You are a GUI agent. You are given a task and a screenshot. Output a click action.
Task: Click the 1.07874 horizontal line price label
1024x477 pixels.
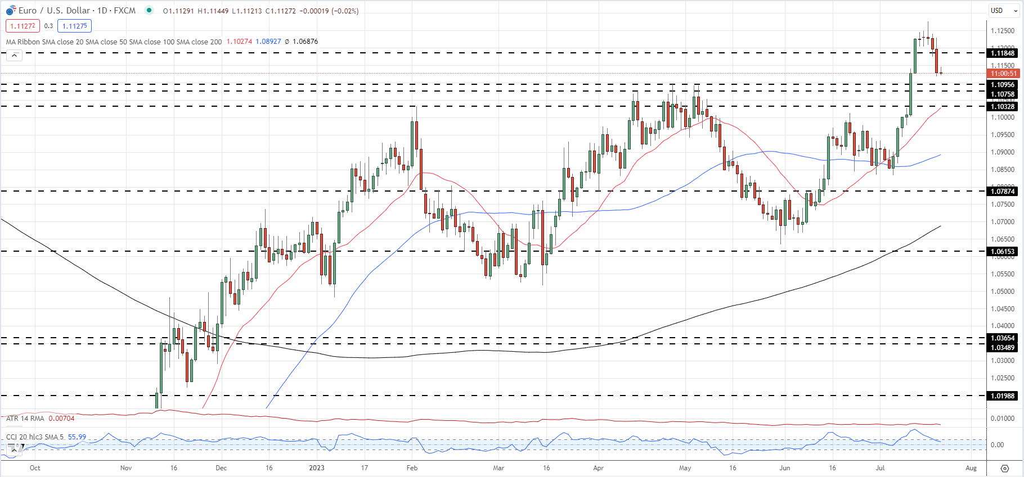coord(1003,192)
